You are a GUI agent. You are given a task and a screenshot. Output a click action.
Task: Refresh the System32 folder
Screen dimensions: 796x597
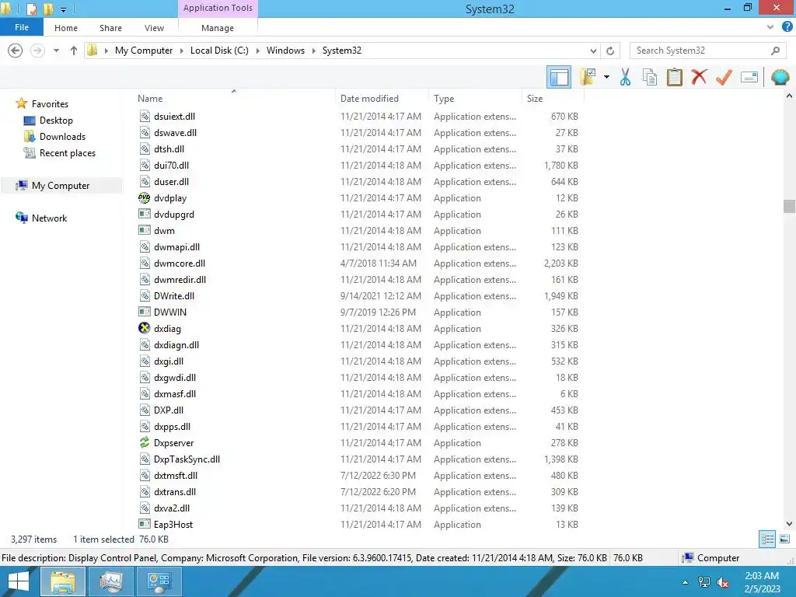pos(610,51)
